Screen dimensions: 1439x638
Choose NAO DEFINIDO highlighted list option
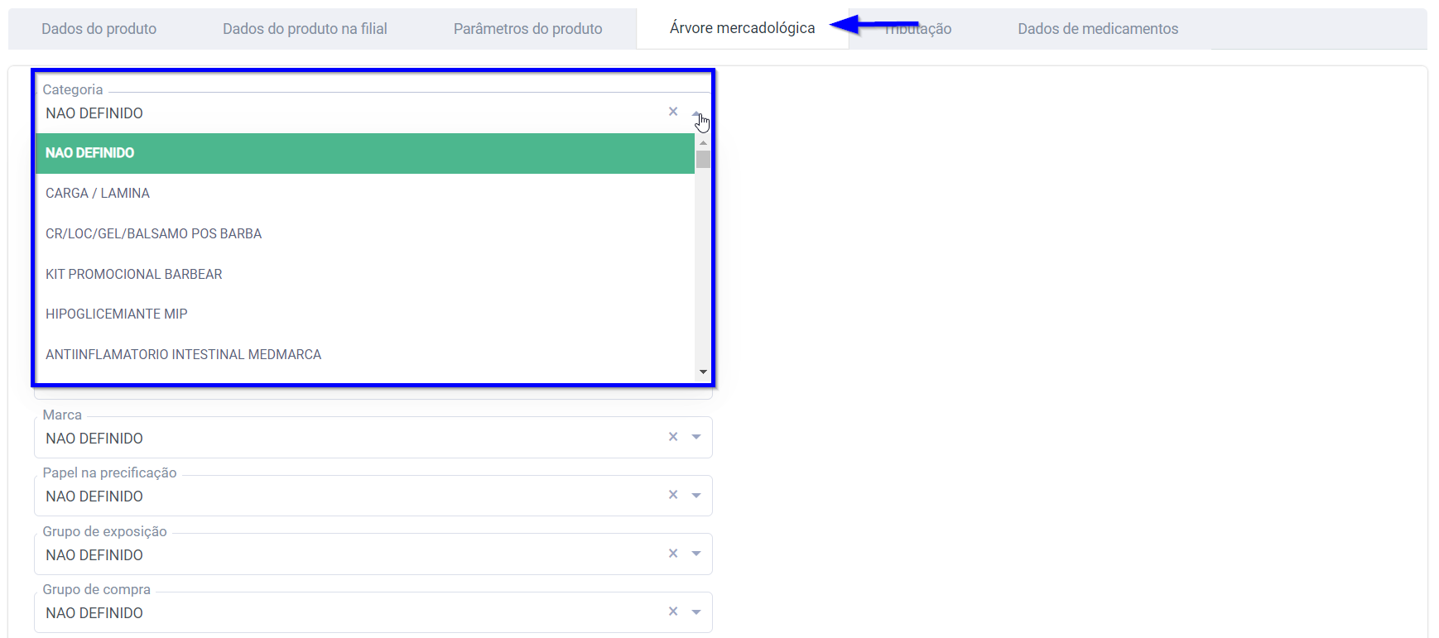pos(365,153)
